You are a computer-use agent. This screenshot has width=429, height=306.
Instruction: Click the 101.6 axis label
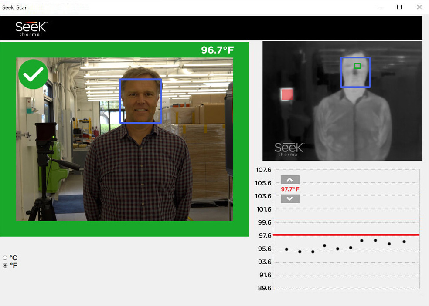pos(264,209)
